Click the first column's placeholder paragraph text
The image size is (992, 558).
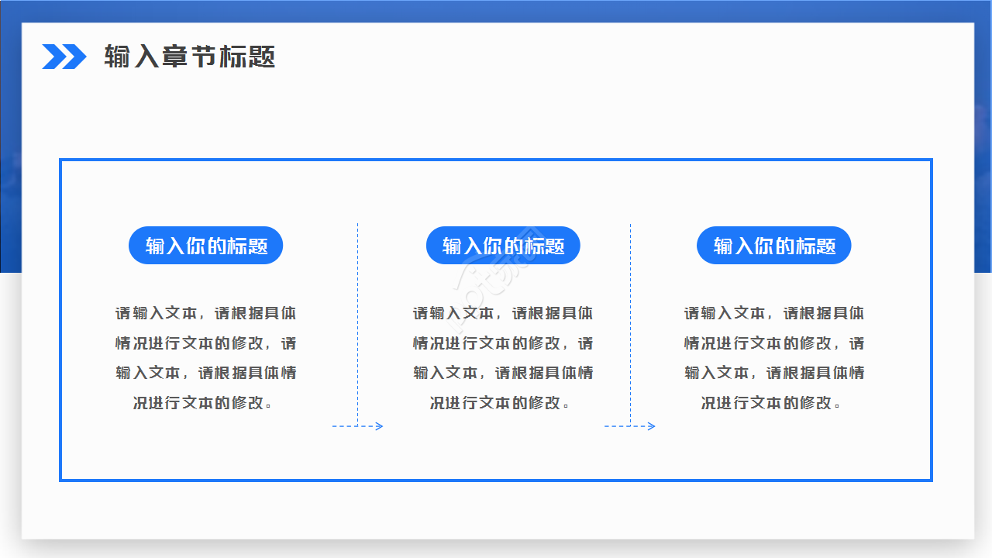205,358
